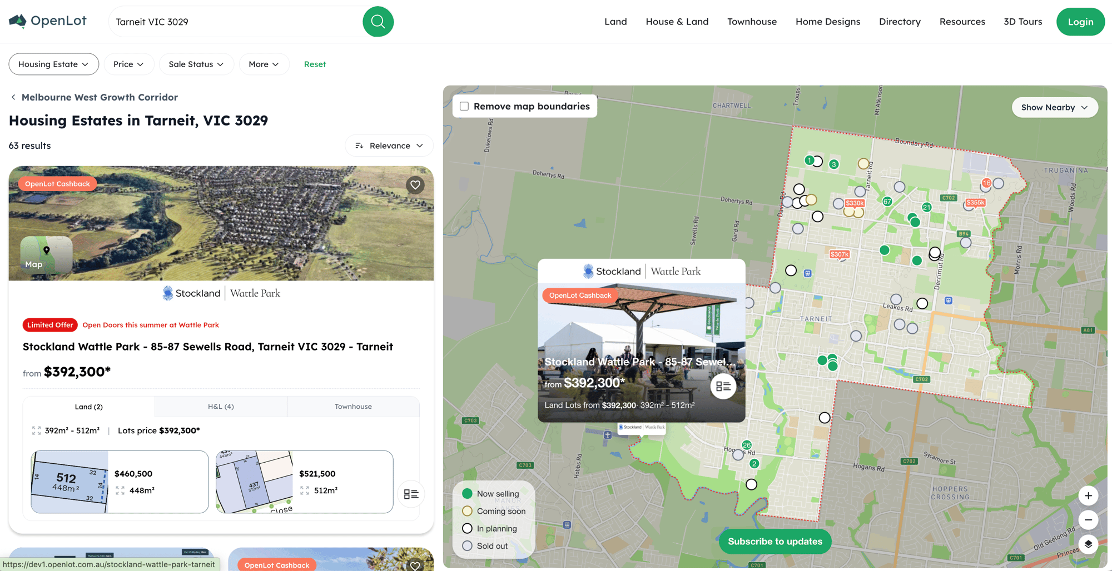Click the green cluster marker numbered 21
The width and height of the screenshot is (1112, 571).
pos(926,207)
